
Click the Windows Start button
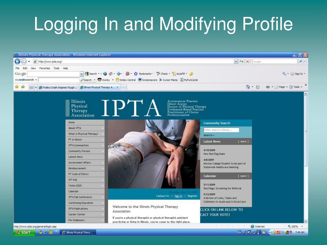tap(24, 232)
